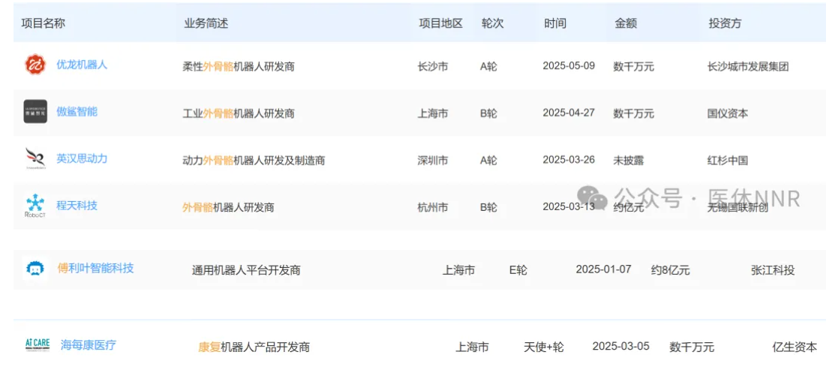This screenshot has height=382, width=832.
Task: Click the 约8亿元 amount cell
Action: pyautogui.click(x=670, y=270)
